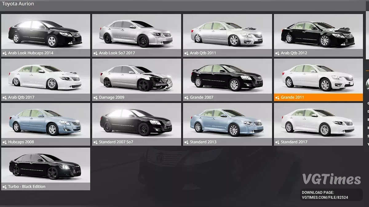This screenshot has width=369, height=207.
Task: Click the VGTimes watermark logo
Action: pyautogui.click(x=331, y=179)
